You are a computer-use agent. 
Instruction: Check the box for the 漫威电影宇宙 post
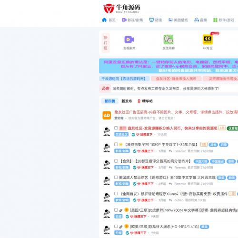(116, 144)
